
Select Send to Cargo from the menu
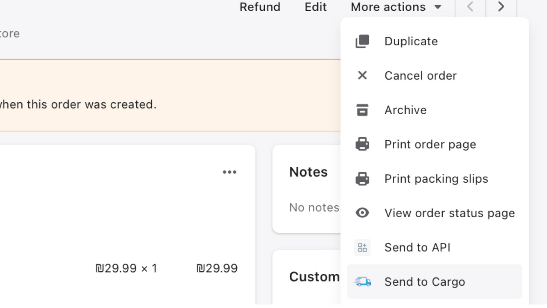[424, 281]
